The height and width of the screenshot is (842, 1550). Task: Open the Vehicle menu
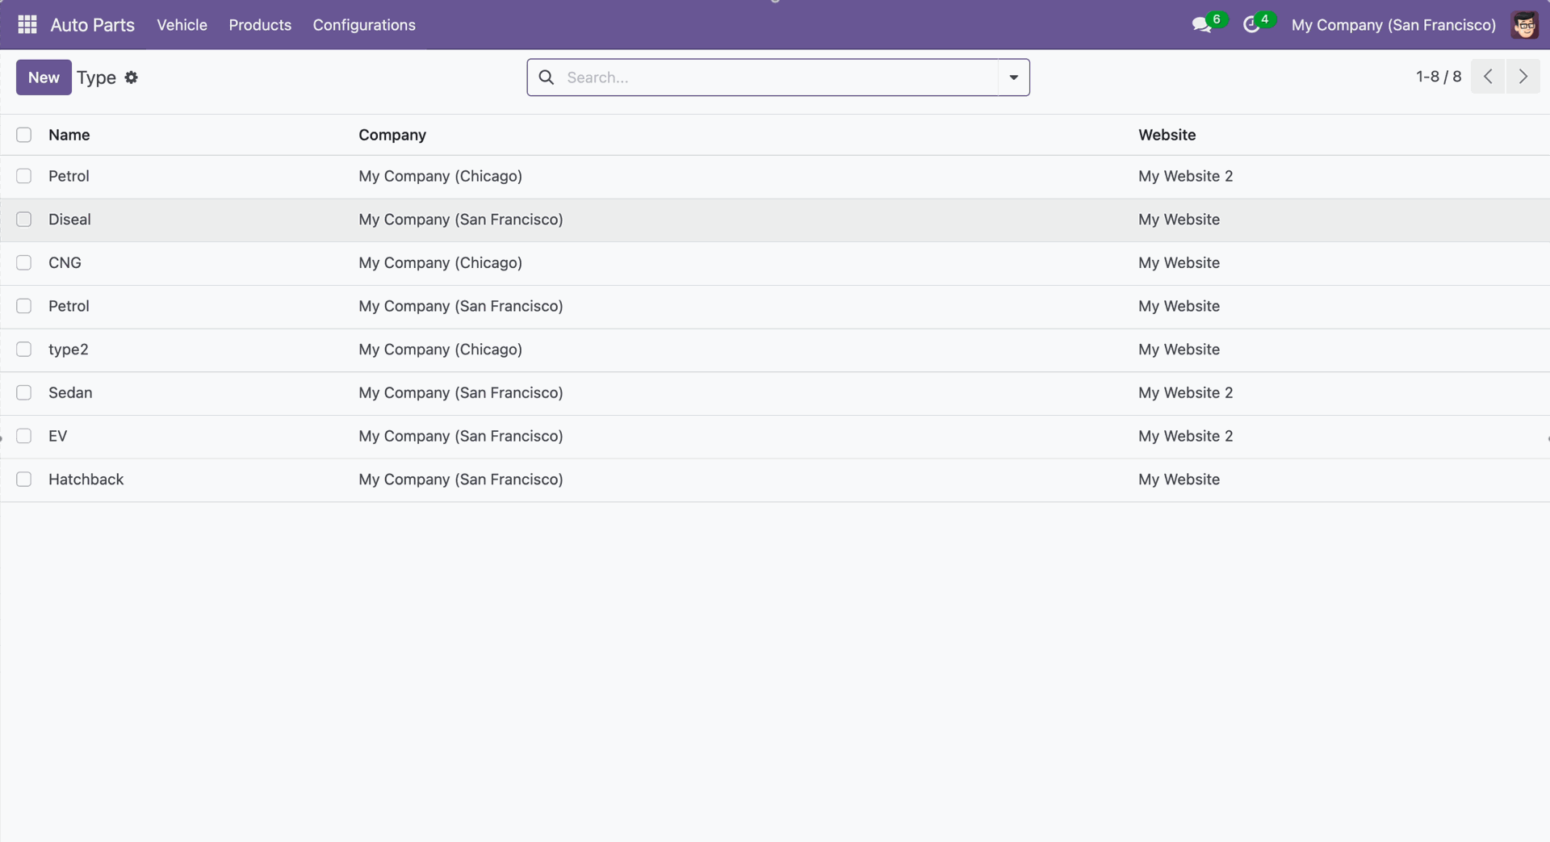pos(182,25)
